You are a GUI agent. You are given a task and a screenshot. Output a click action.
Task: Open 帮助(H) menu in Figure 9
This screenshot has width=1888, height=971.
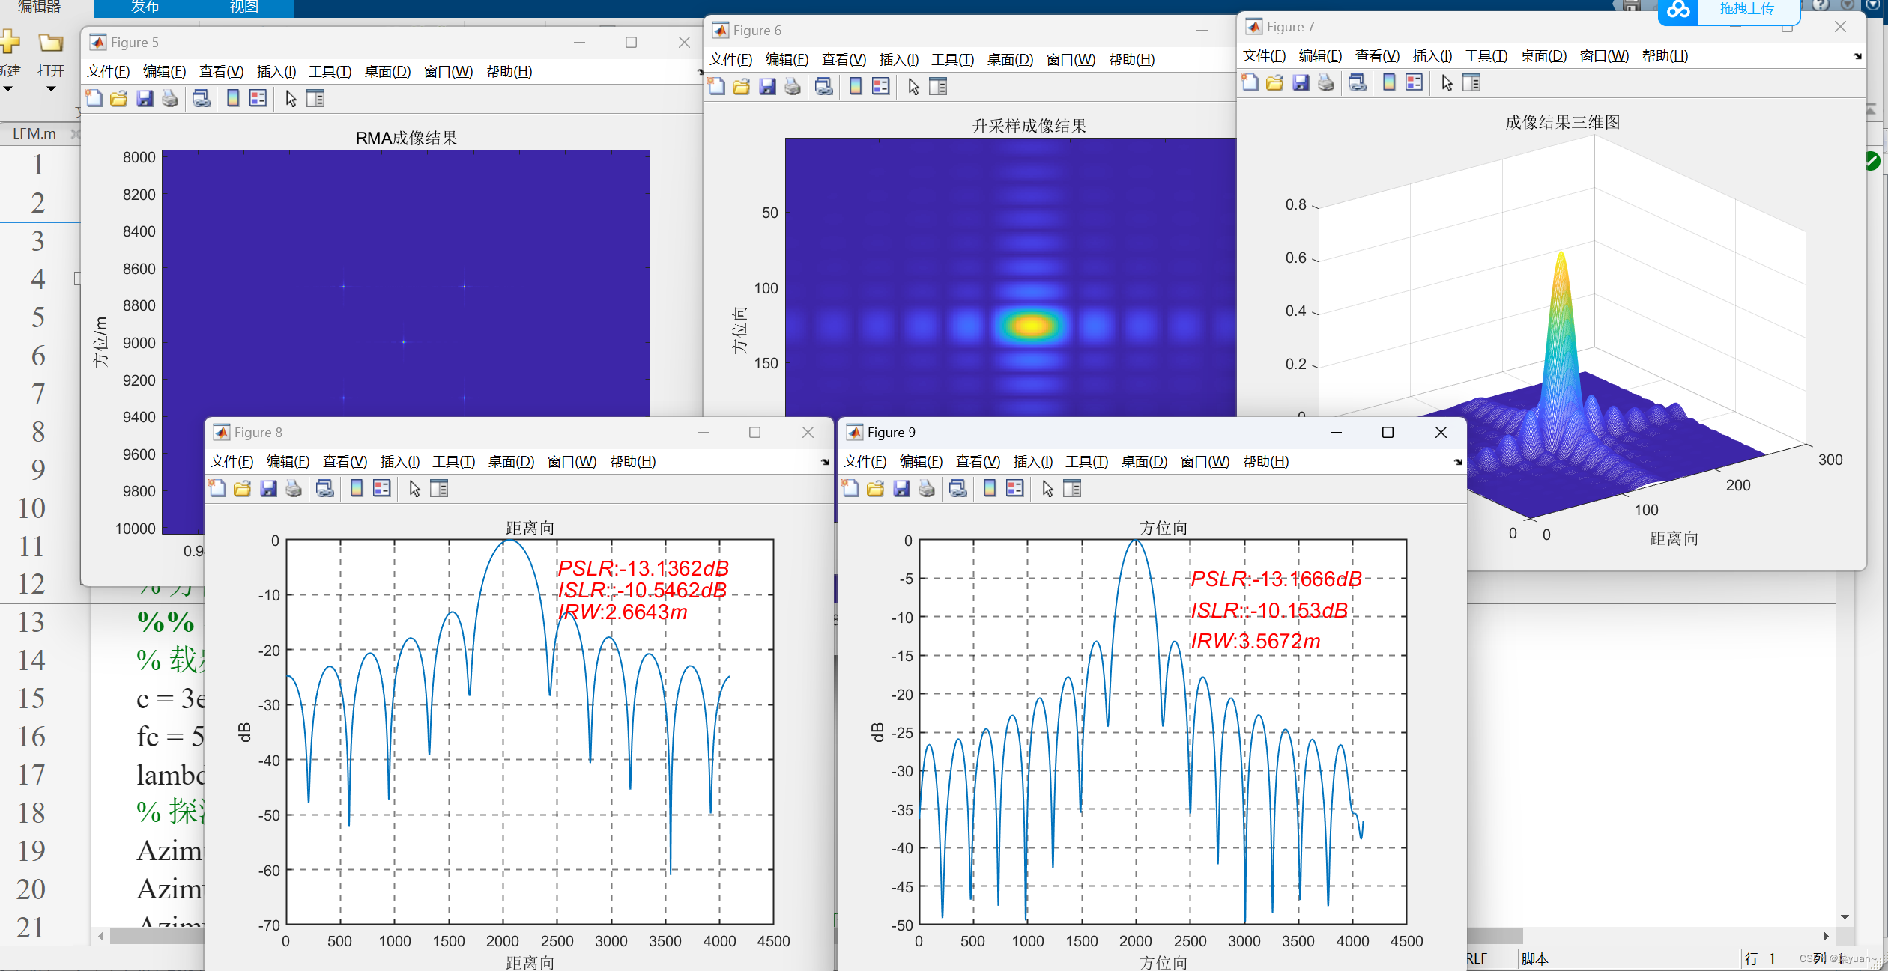[1265, 461]
